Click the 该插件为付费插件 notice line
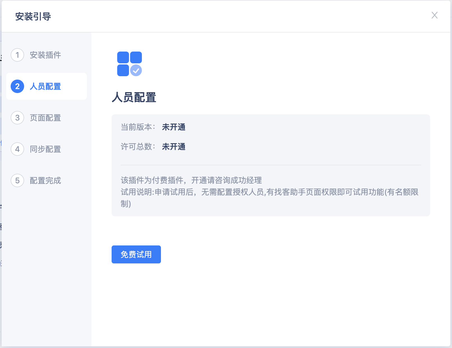 pos(191,180)
